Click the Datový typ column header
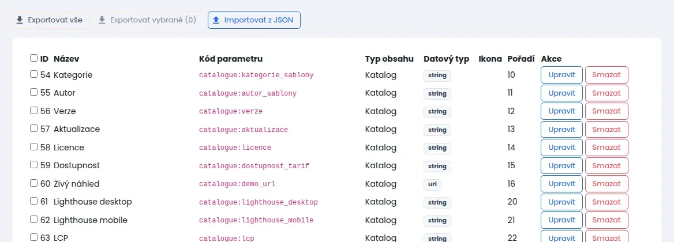Viewport: 674px width, 242px height. (446, 59)
